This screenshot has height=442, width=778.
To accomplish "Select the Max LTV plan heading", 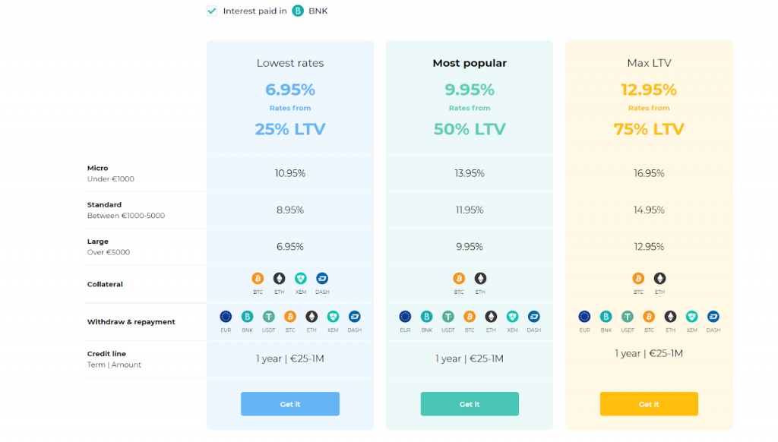I will pyautogui.click(x=649, y=63).
